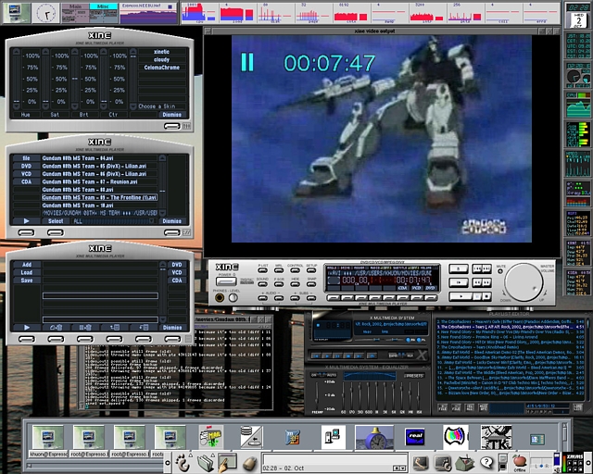Switch to the VCD source in MRL browser
Viewport: 593px width, 474px height.
(x=26, y=174)
